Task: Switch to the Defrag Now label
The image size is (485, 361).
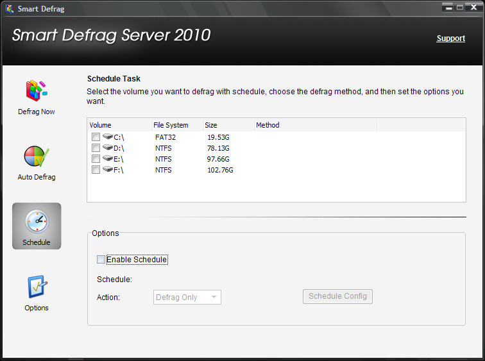Action: pyautogui.click(x=37, y=112)
